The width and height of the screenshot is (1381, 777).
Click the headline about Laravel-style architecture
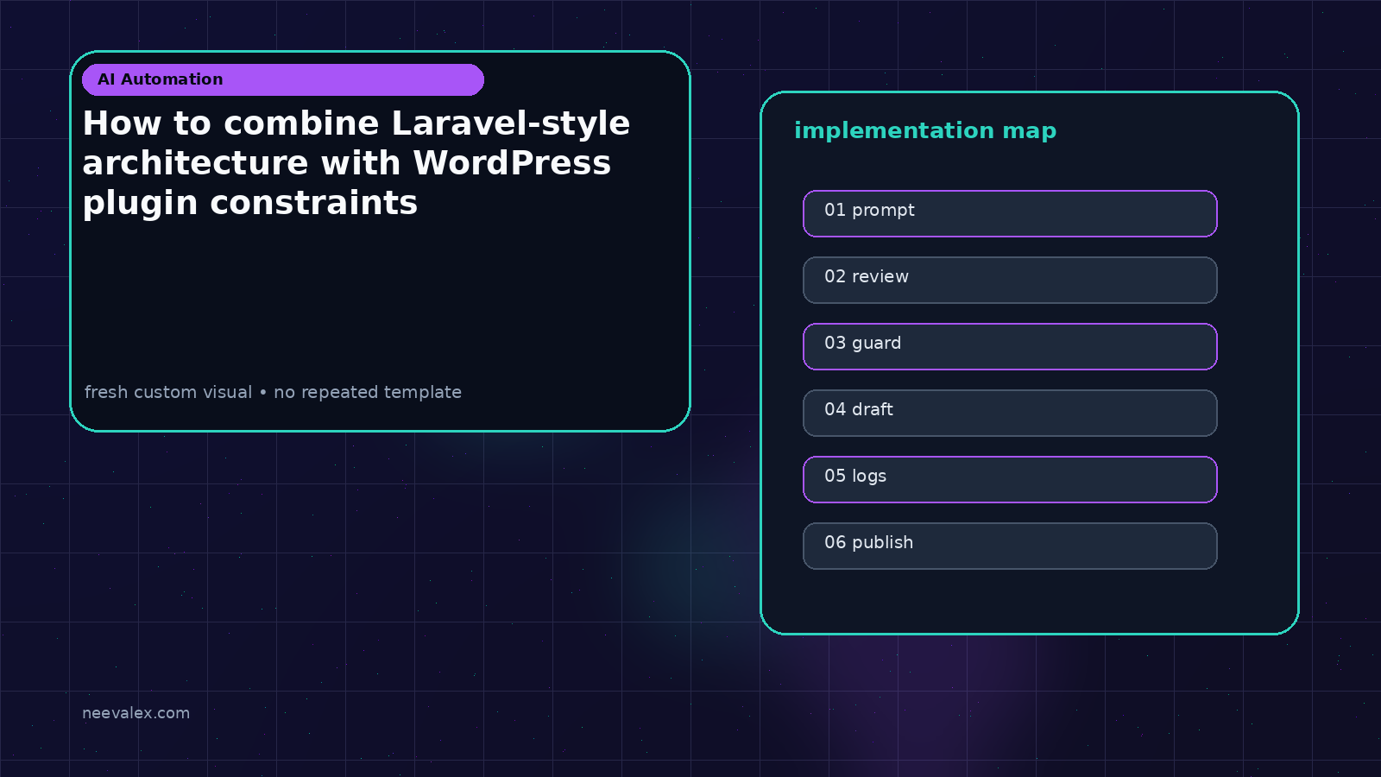pyautogui.click(x=356, y=163)
